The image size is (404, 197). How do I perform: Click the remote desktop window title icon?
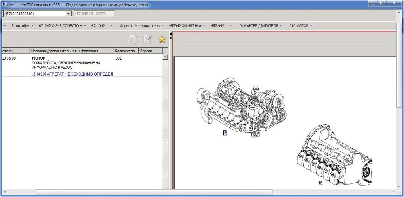coord(4,5)
